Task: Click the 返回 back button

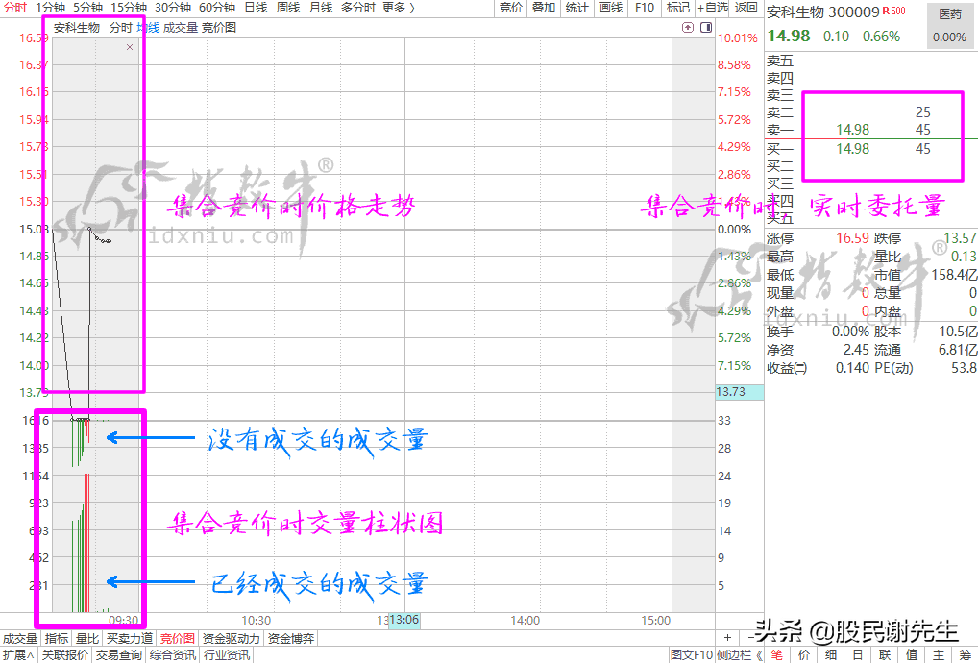Action: 746,8
